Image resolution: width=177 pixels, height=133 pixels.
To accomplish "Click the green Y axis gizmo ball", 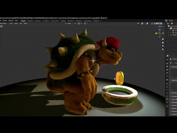I will 156,34.
